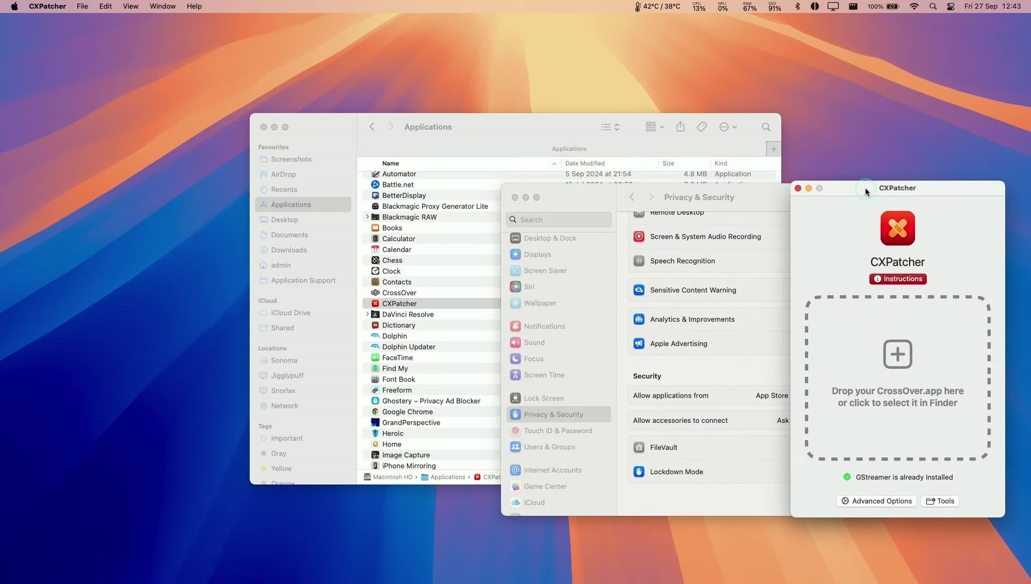Open Advanced Options in CXPatcher
Viewport: 1031px width, 584px height.
coord(876,501)
